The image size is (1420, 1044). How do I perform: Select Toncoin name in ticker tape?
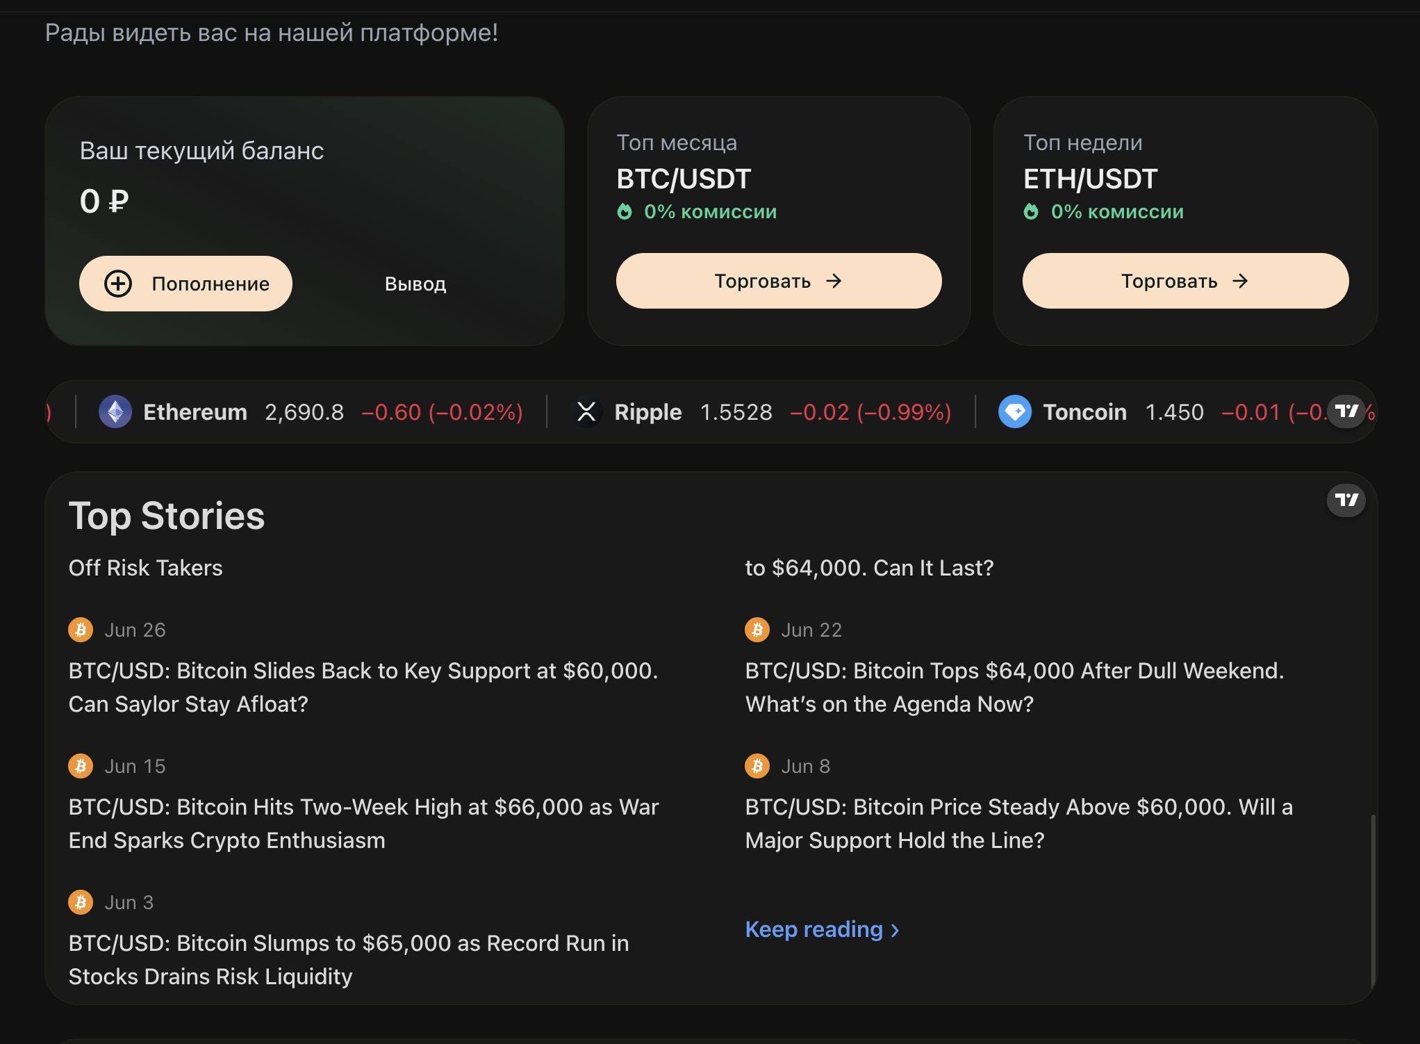click(x=1085, y=412)
